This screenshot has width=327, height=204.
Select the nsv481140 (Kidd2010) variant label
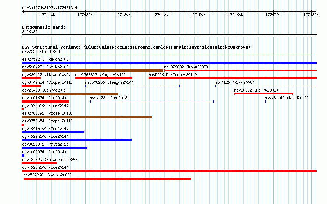tap(287, 98)
